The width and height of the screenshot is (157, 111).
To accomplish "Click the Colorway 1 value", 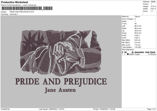I will [x=14, y=14].
